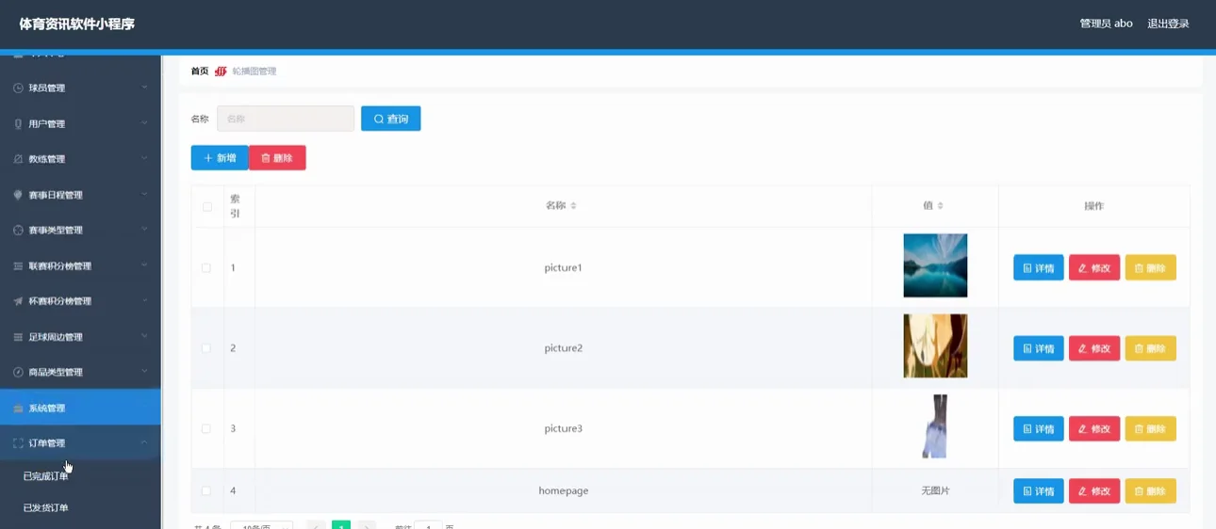Click the picture2 name cell
Viewport: 1216px width, 529px height.
tap(564, 348)
